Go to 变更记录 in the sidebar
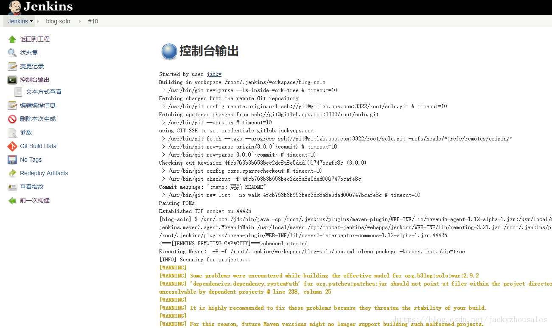 tap(32, 66)
